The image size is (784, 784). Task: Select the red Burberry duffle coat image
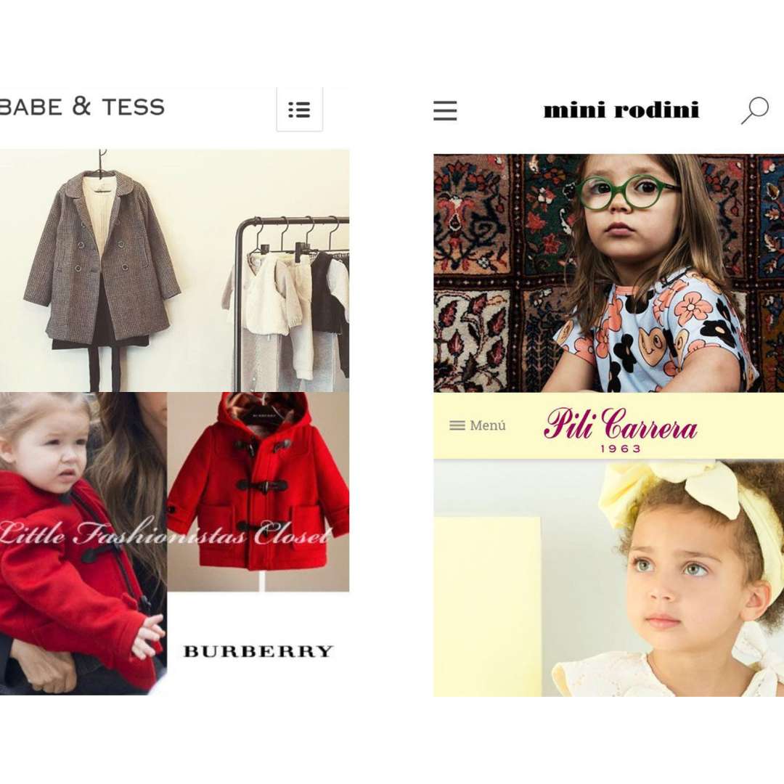(x=258, y=491)
